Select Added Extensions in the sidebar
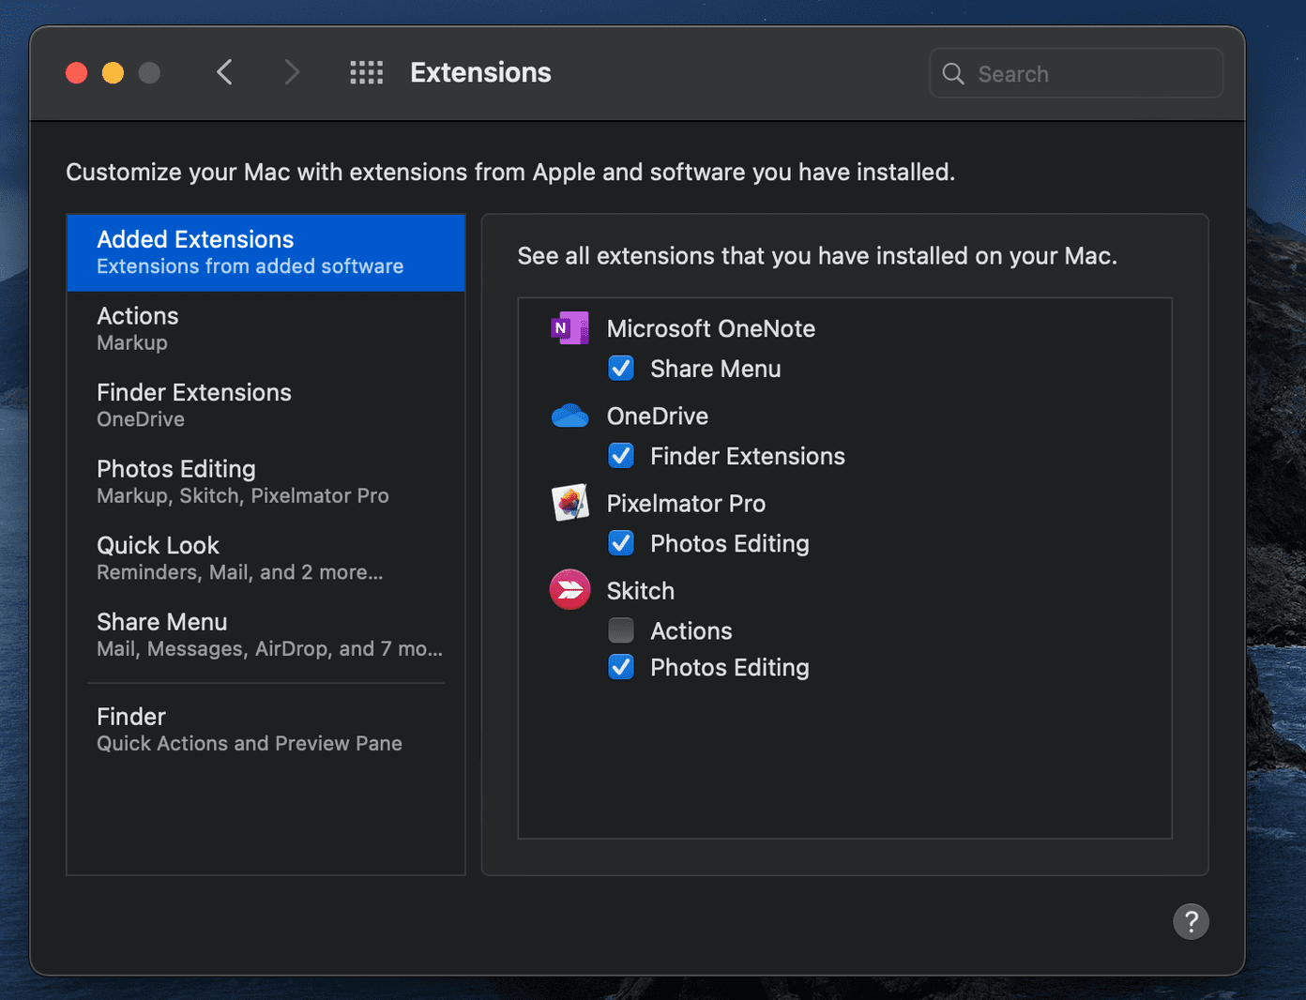This screenshot has height=1000, width=1306. click(x=266, y=252)
